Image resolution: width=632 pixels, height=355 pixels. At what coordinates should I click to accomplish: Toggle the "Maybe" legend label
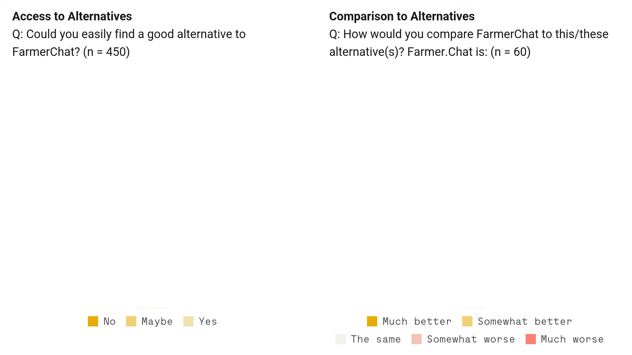pyautogui.click(x=157, y=321)
